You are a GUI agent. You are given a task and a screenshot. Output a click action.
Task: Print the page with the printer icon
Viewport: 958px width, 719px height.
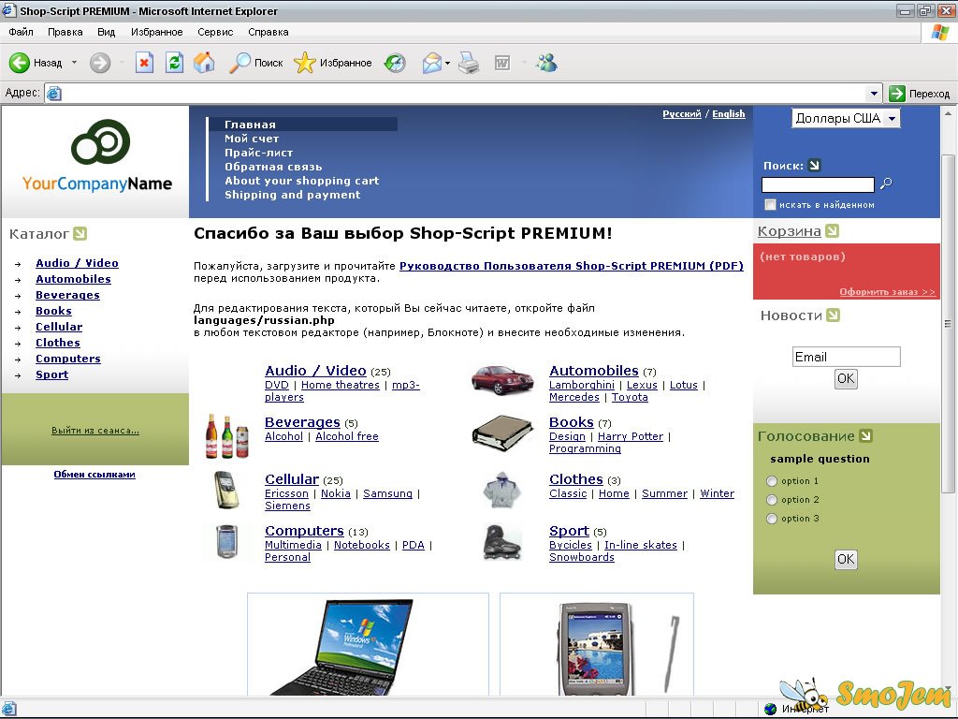tap(469, 63)
